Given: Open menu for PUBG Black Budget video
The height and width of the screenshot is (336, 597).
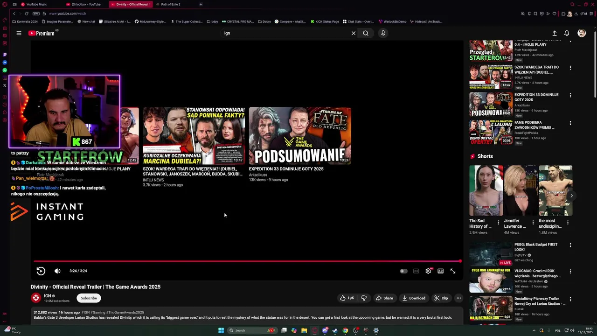Looking at the screenshot, I should point(570,245).
